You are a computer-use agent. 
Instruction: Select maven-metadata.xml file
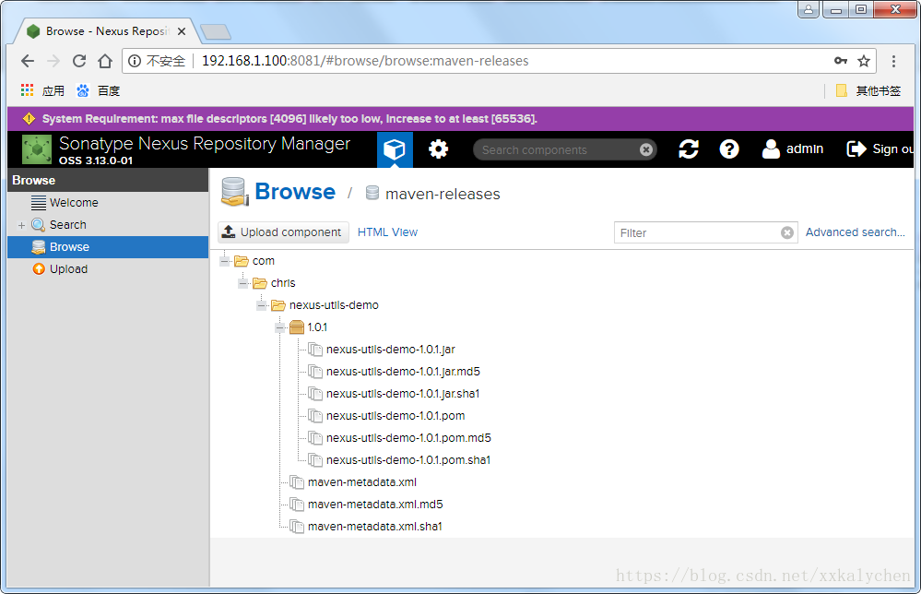click(x=361, y=482)
